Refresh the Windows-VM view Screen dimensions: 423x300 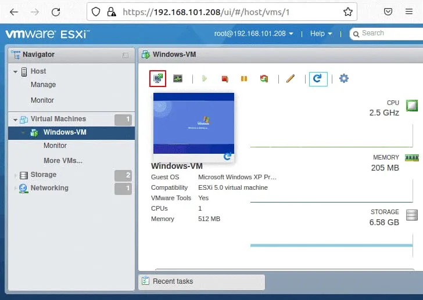coord(318,78)
